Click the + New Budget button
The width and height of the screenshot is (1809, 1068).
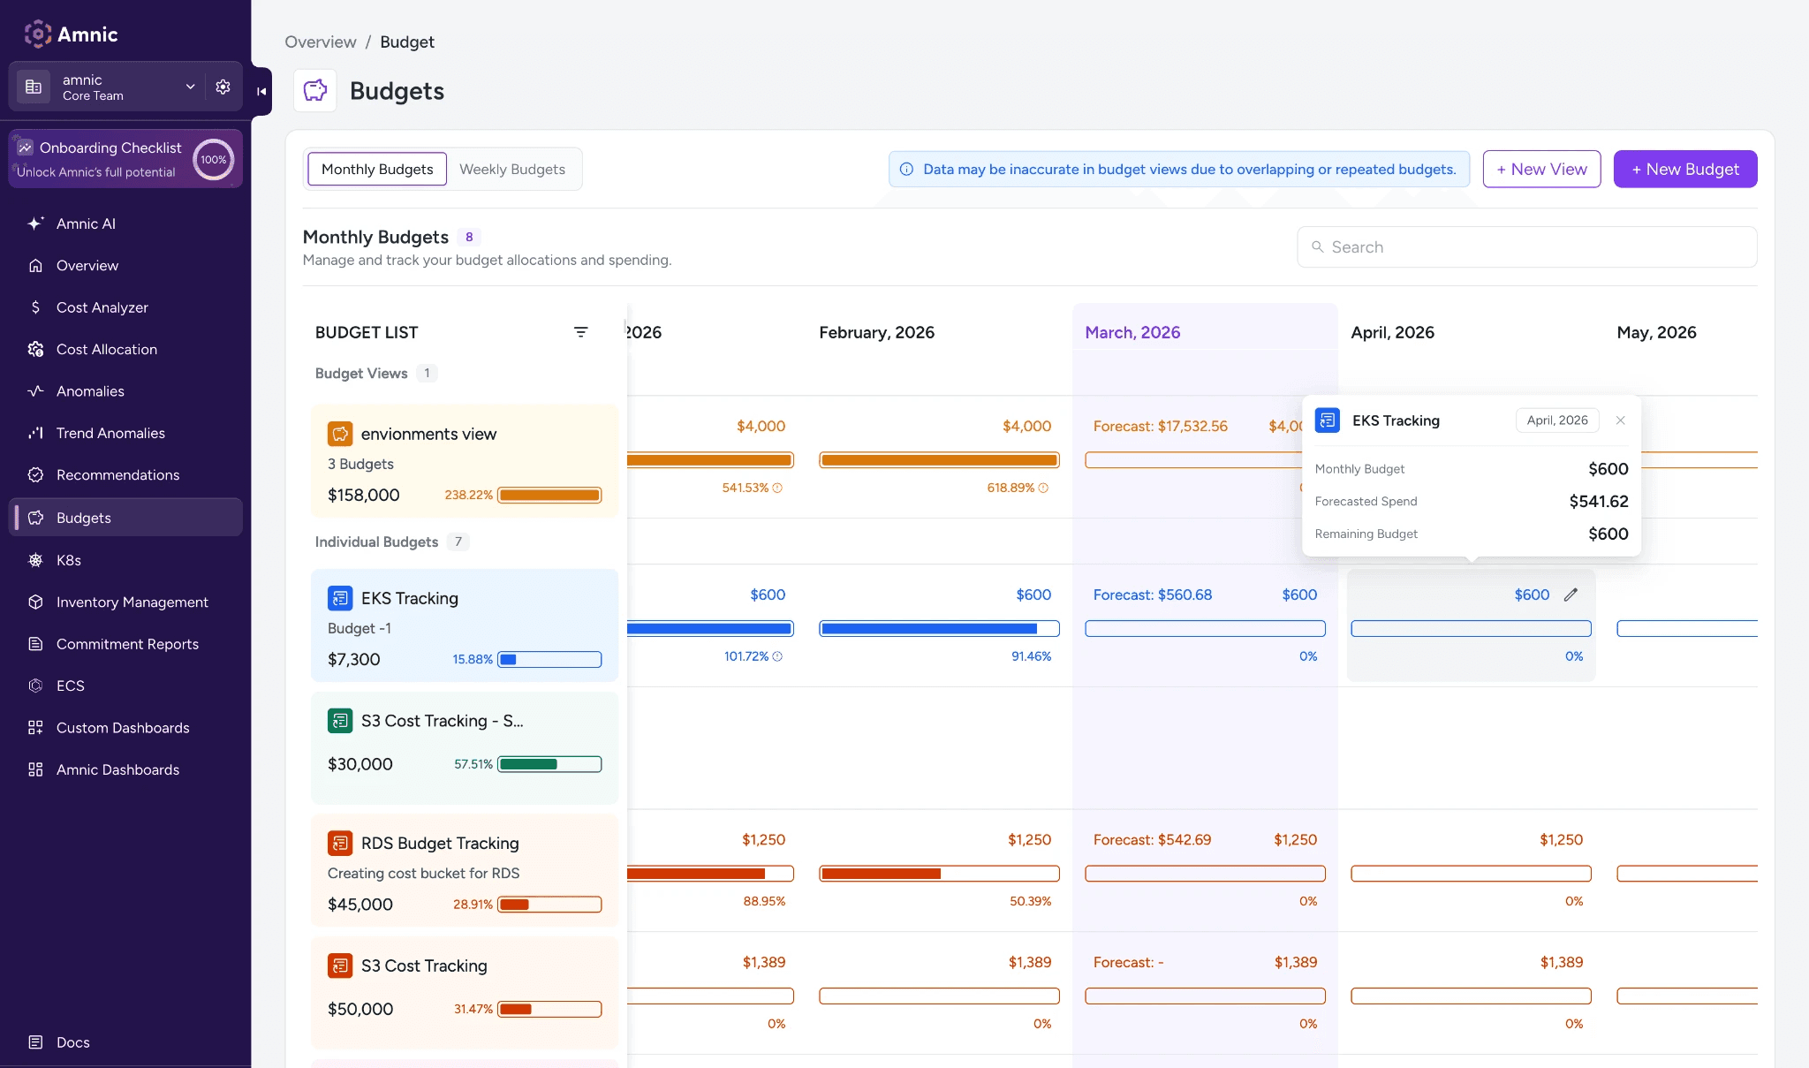point(1684,169)
